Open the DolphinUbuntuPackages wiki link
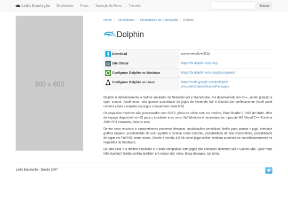The image size is (288, 216). 205,84
